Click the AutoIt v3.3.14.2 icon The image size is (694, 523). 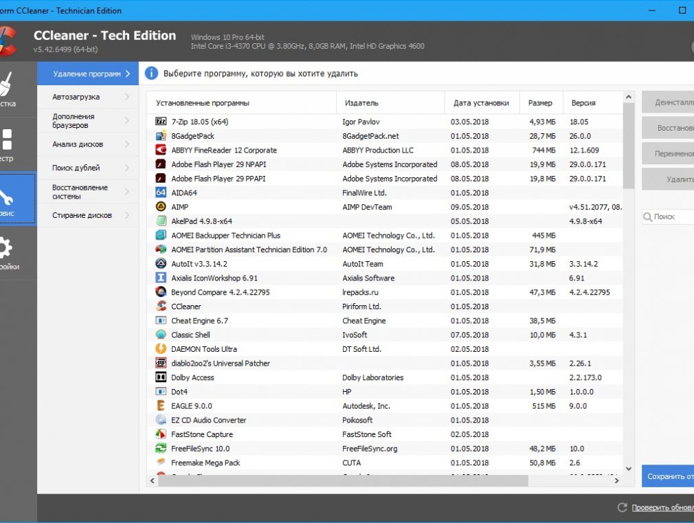(x=161, y=263)
